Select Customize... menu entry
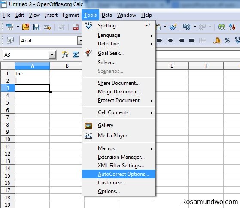The image size is (240, 208). click(x=119, y=183)
